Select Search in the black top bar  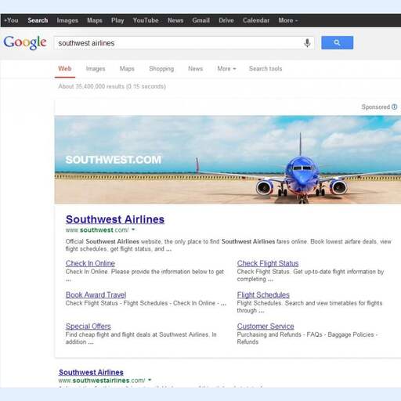tap(38, 20)
